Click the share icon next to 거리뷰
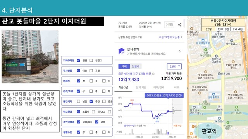The height and width of the screenshot is (139, 248). [180, 25]
